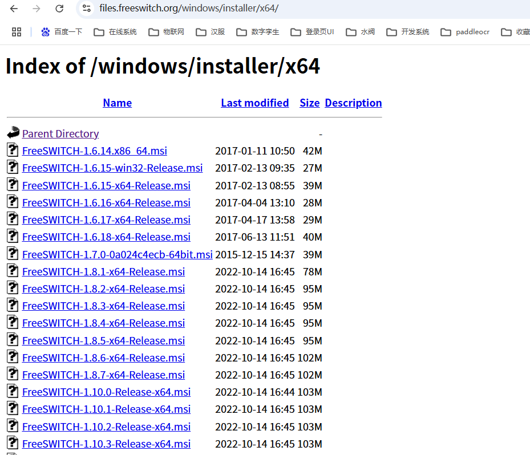The height and width of the screenshot is (455, 530).
Task: Open the apps grid shortcut in bookmarks bar
Action: [x=17, y=32]
